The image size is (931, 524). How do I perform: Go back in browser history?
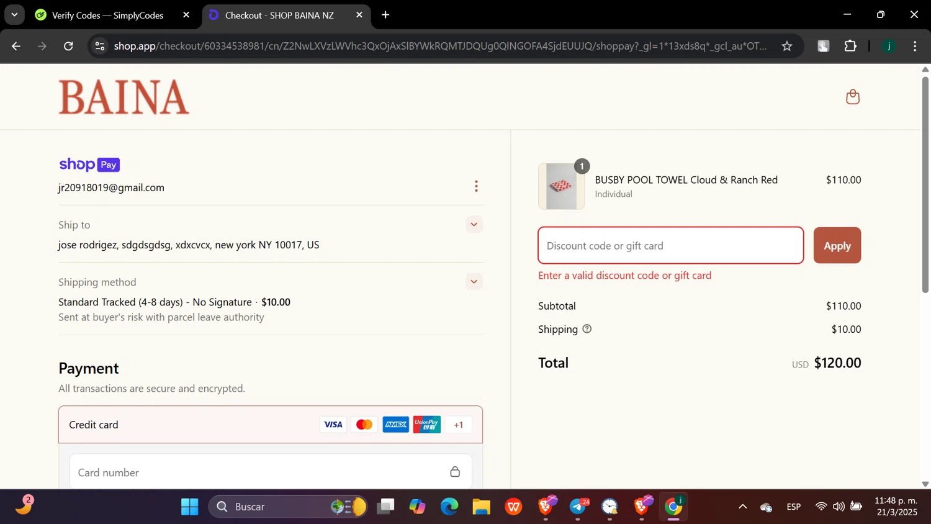click(16, 46)
